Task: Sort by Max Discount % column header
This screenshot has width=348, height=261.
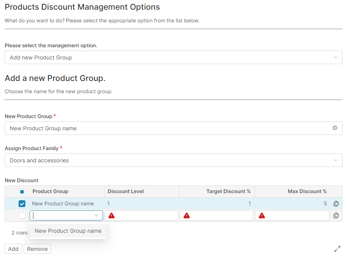Action: point(307,191)
